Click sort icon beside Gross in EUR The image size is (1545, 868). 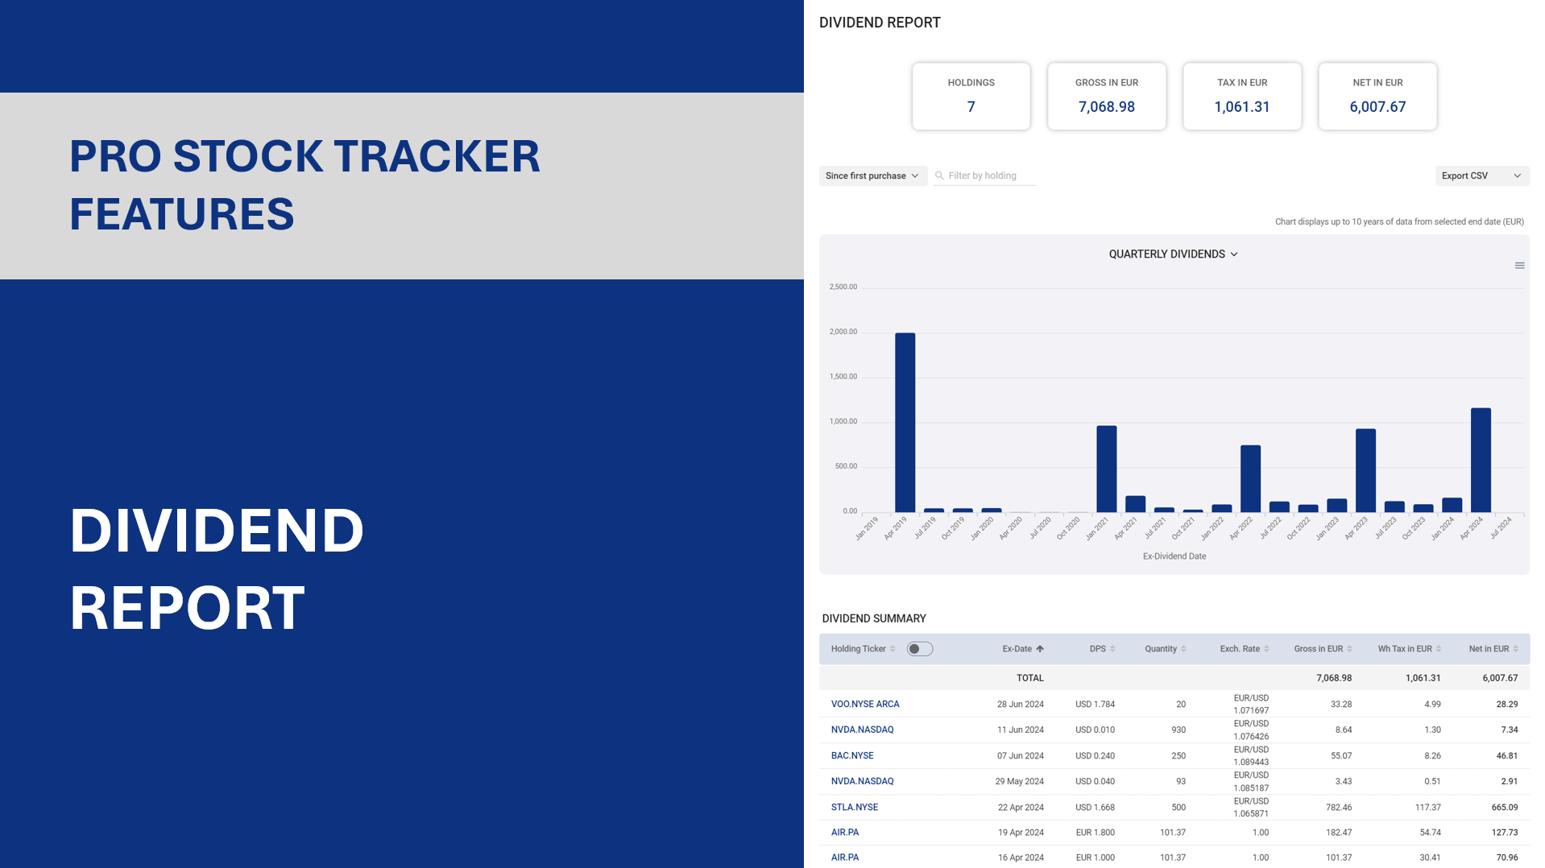(1349, 649)
